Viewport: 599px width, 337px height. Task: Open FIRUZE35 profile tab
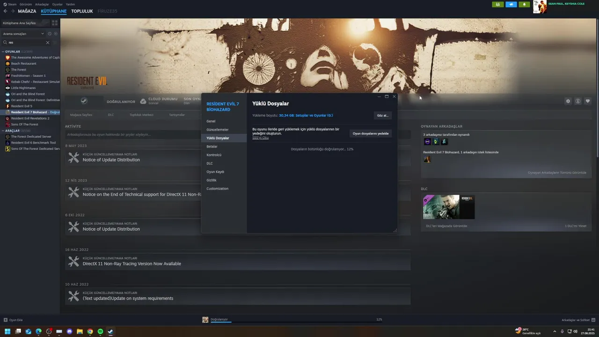click(x=107, y=11)
